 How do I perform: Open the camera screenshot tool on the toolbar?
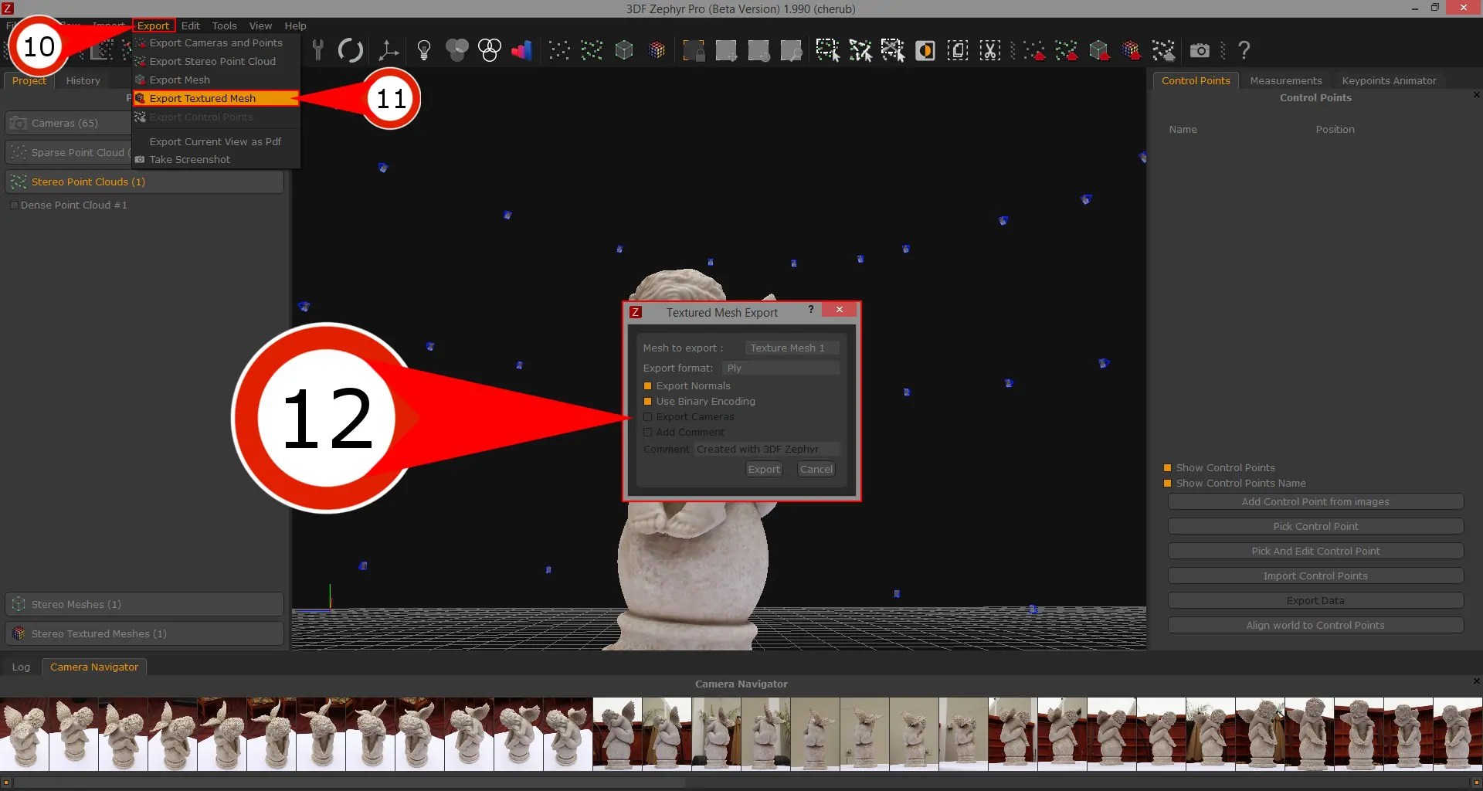click(1200, 50)
